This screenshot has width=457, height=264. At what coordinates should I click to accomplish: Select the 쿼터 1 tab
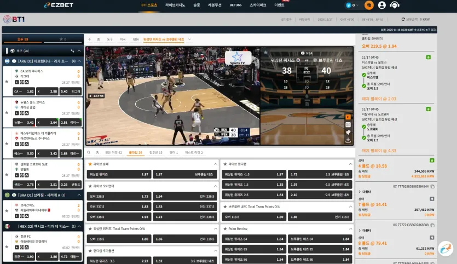[173, 152]
